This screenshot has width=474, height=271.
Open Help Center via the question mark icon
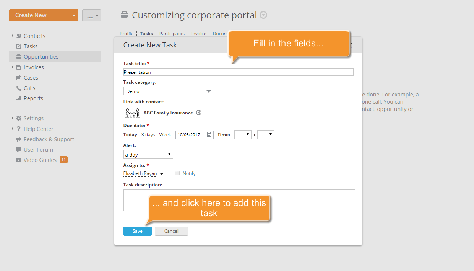[18, 129]
